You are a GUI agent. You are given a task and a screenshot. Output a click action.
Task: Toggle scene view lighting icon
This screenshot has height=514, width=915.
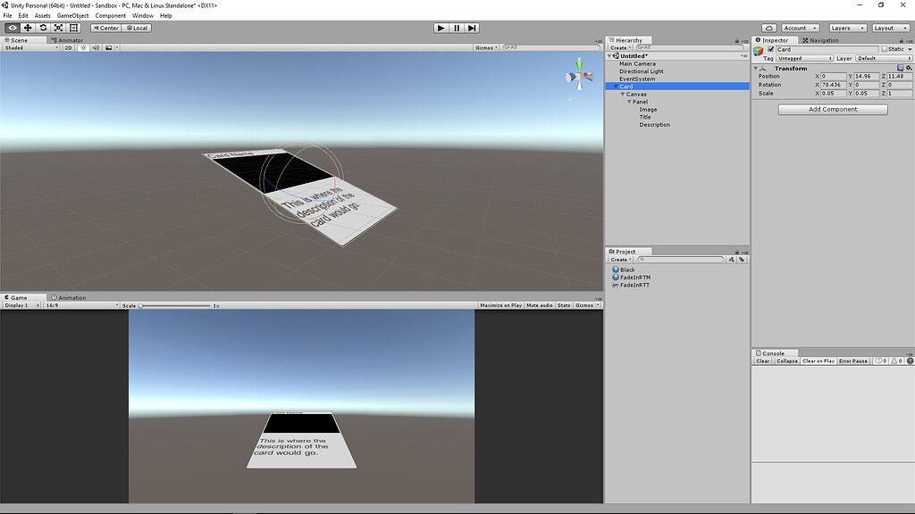click(x=83, y=47)
